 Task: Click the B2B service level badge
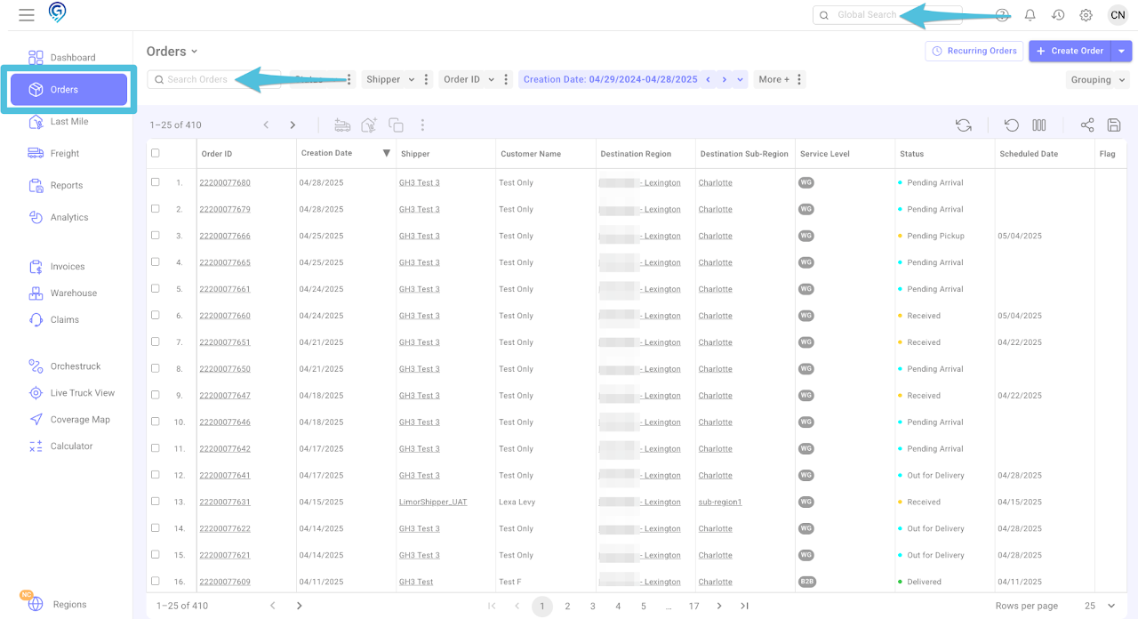[806, 582]
